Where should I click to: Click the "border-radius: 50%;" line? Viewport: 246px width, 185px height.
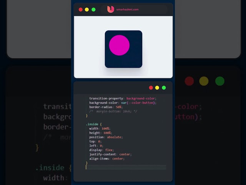click(106, 107)
